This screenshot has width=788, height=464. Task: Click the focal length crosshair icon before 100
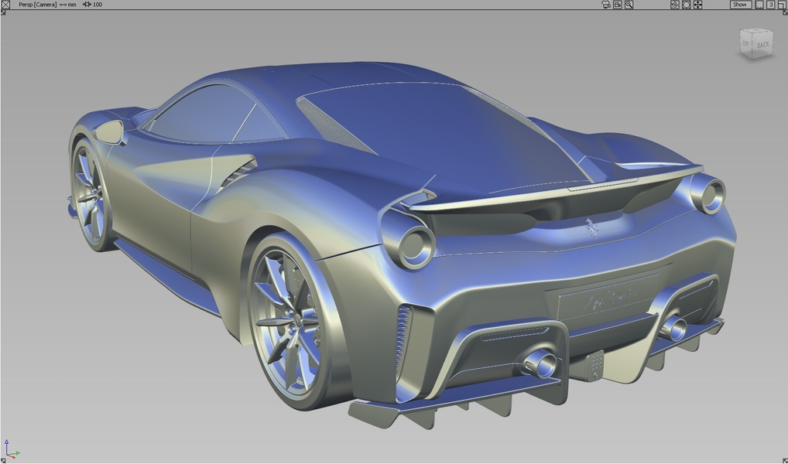click(x=87, y=5)
